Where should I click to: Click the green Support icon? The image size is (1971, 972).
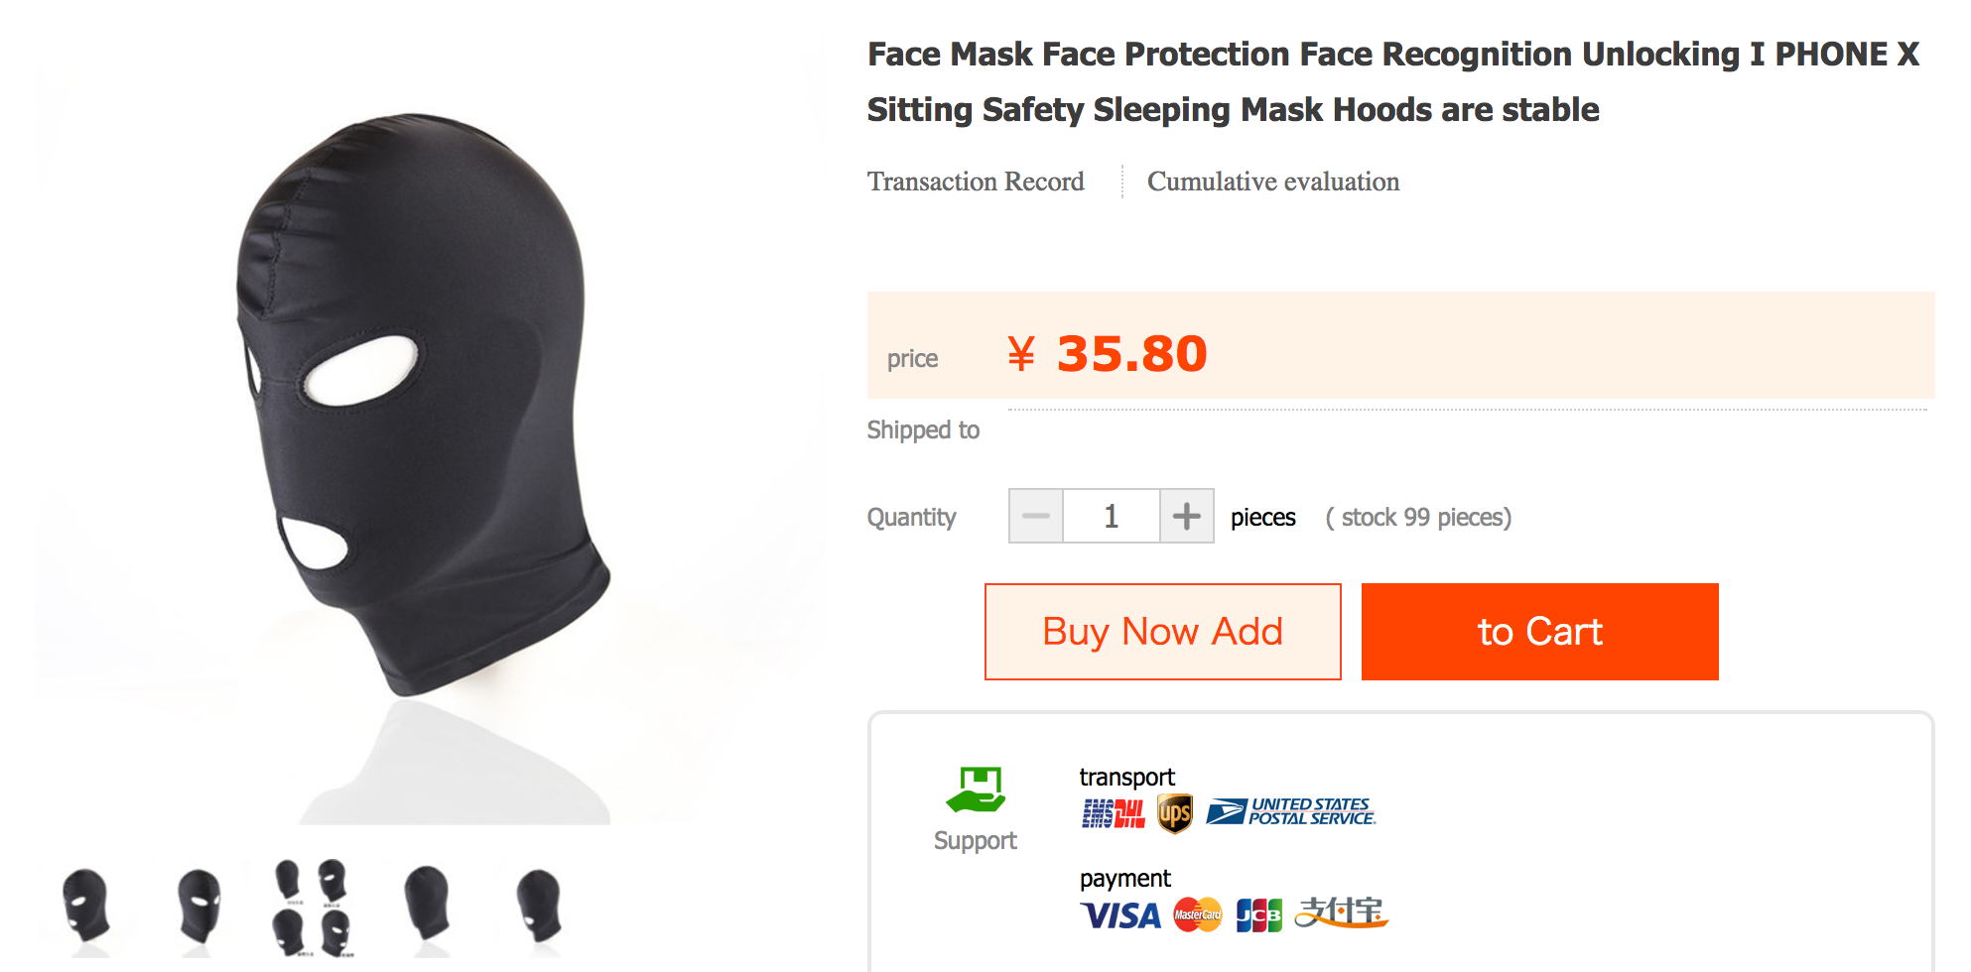(x=976, y=790)
